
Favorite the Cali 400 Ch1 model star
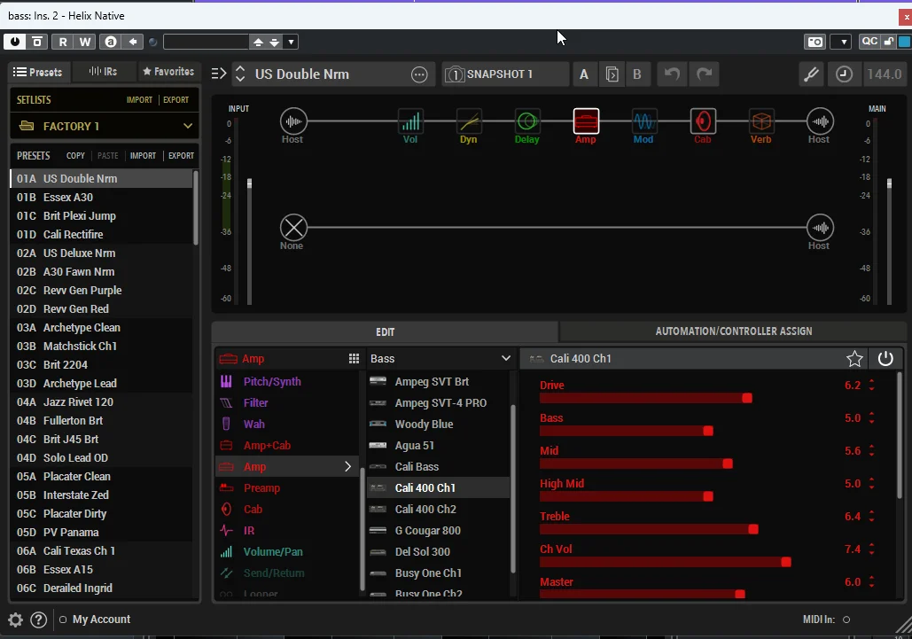pyautogui.click(x=854, y=359)
